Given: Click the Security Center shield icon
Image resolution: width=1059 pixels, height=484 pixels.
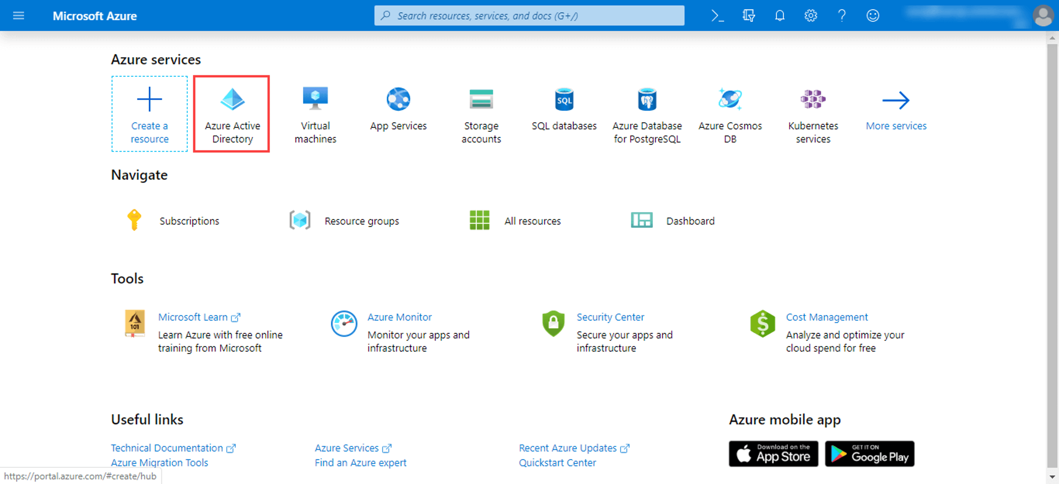Looking at the screenshot, I should pos(553,324).
